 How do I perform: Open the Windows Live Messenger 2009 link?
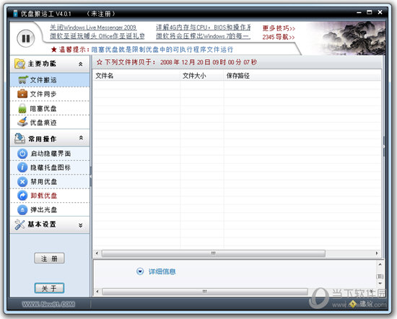[x=93, y=27]
